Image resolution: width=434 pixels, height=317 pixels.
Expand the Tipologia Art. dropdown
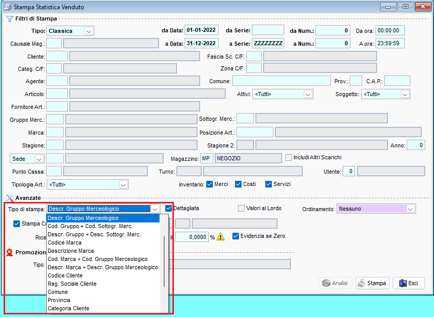pyautogui.click(x=123, y=184)
